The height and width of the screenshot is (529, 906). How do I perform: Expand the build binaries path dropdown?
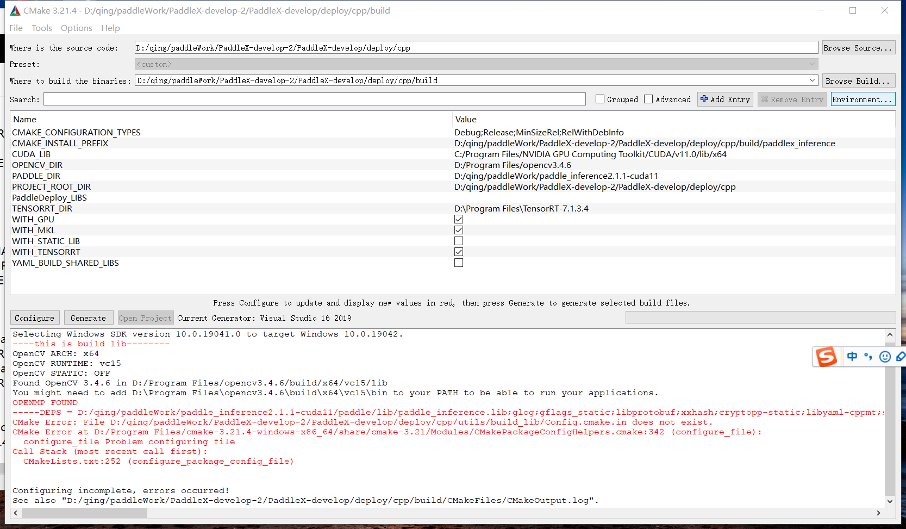coord(812,80)
